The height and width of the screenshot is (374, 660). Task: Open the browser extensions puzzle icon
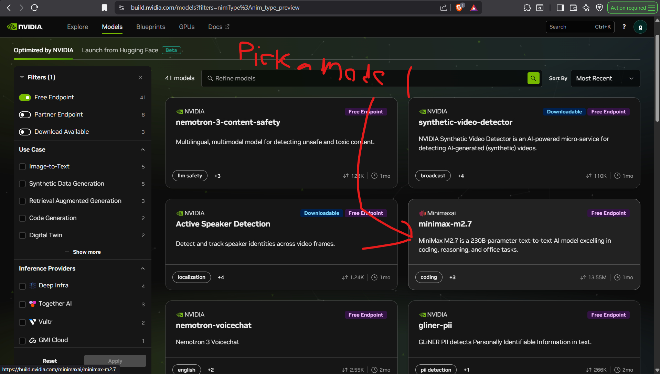click(x=527, y=8)
